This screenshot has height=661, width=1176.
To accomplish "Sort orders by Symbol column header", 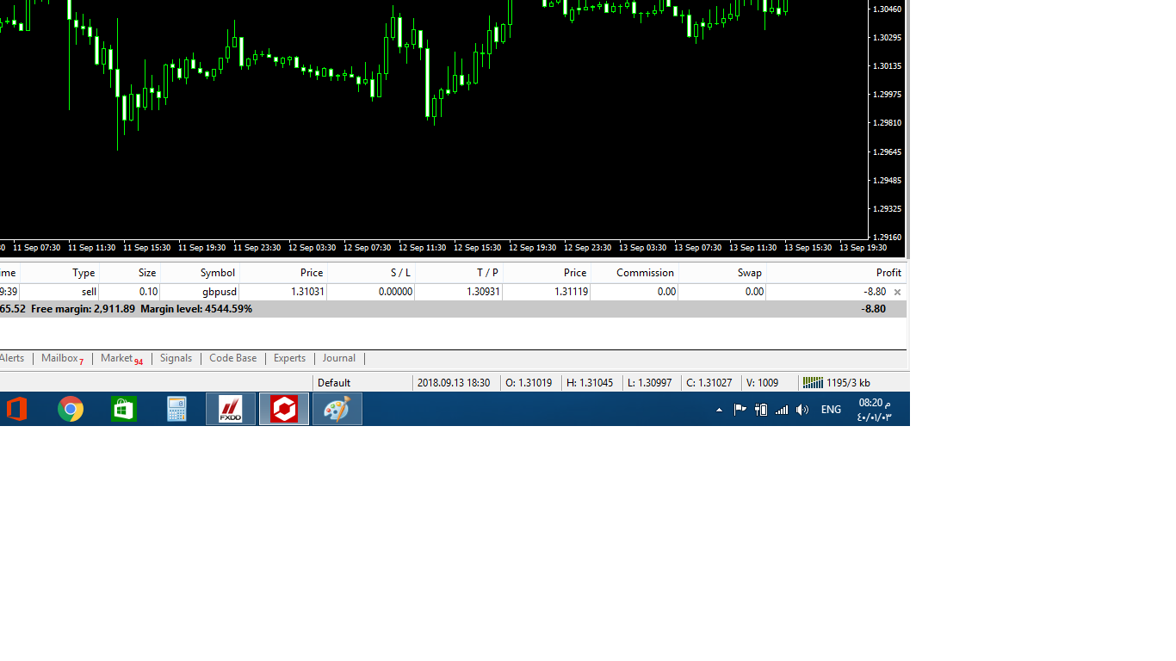I will 218,273.
